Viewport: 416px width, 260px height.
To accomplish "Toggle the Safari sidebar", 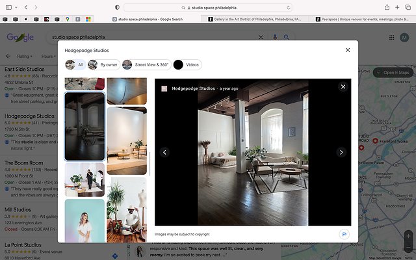I will click(8, 7).
